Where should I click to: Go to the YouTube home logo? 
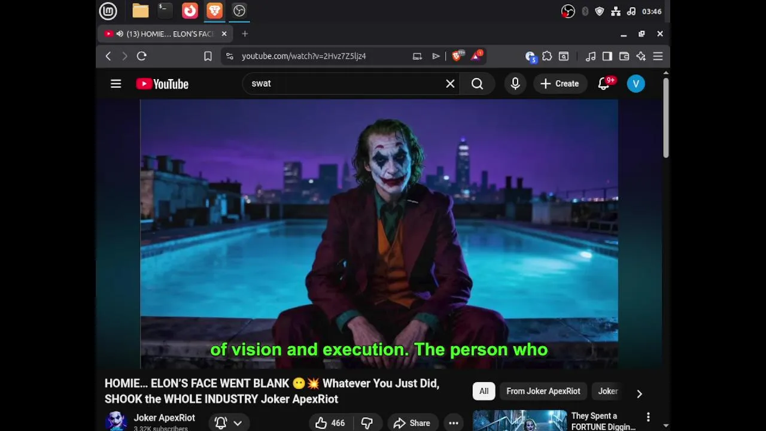coord(162,84)
